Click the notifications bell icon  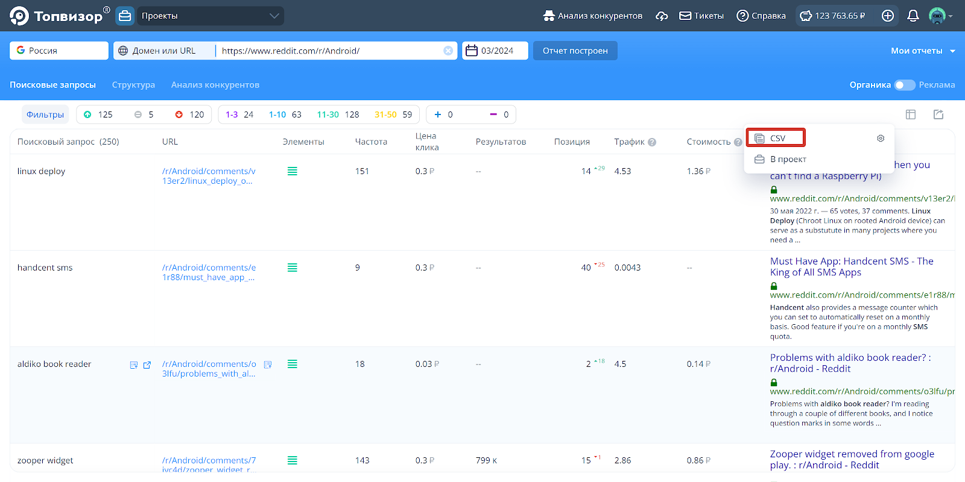coord(913,16)
